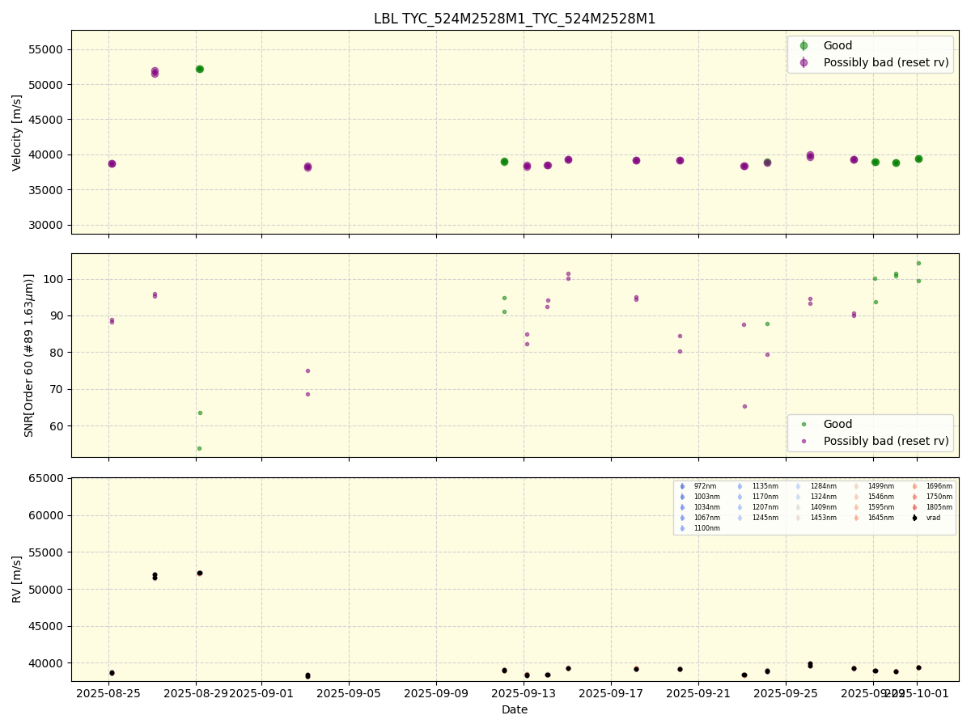Click the purple Possibly bad marker in velocity legend
The width and height of the screenshot is (971, 728).
coord(804,62)
